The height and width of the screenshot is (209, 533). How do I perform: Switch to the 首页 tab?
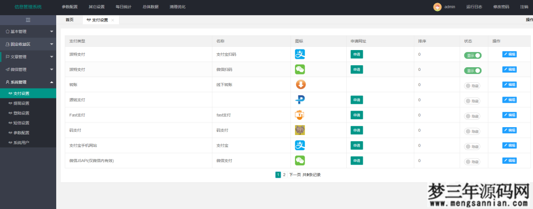click(x=69, y=20)
